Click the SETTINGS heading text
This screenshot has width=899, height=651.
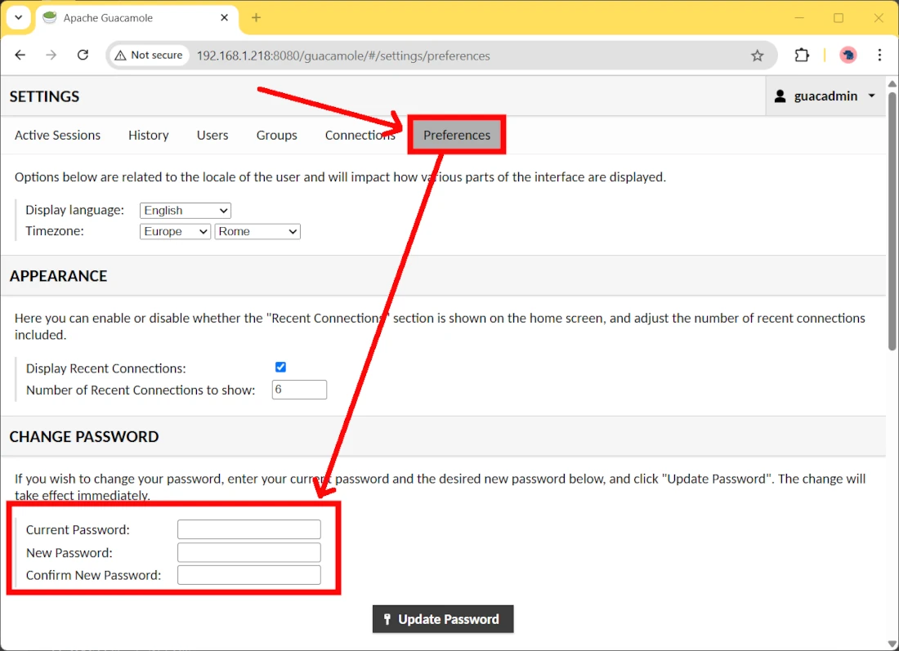click(x=44, y=96)
